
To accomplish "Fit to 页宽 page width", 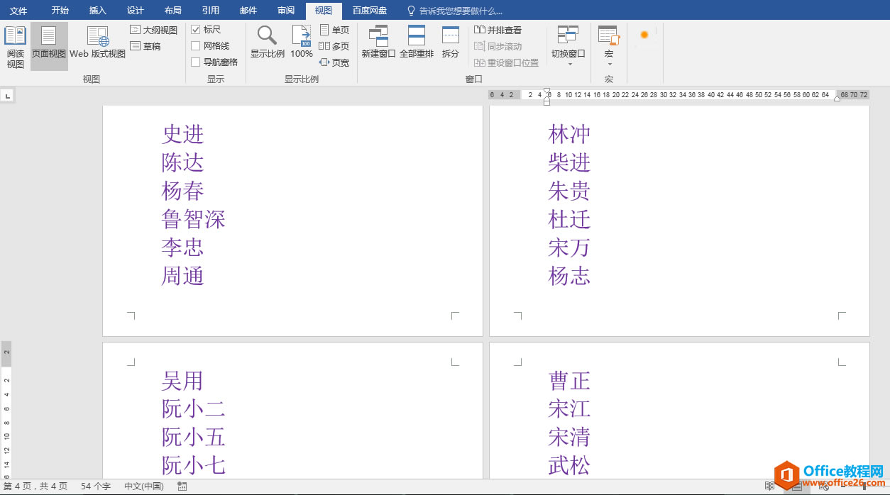I will (334, 62).
